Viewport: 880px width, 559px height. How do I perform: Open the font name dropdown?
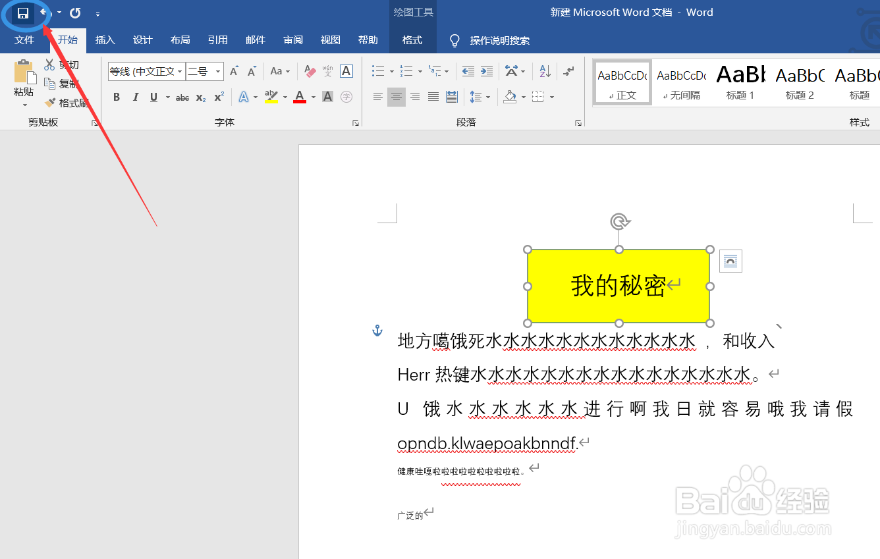(180, 71)
